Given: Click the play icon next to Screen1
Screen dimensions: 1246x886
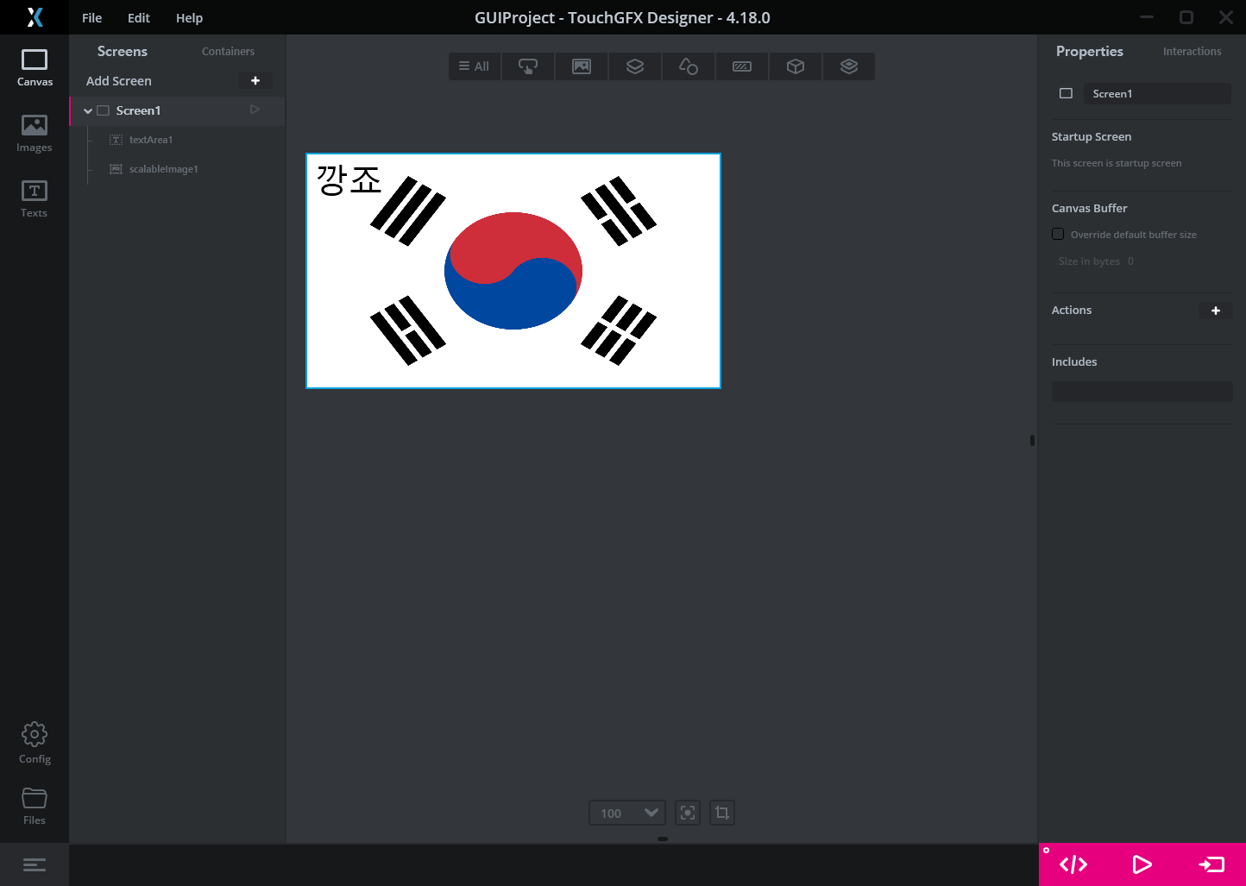Looking at the screenshot, I should [255, 110].
